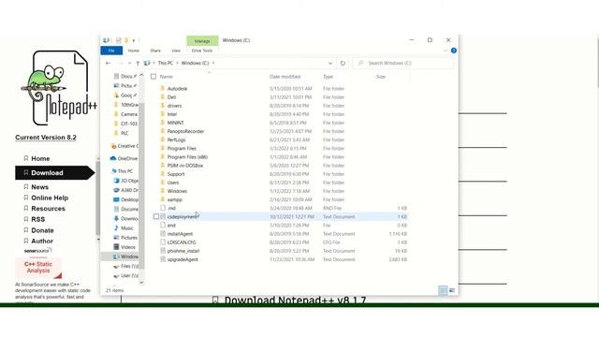Select the Program Files (x86) folder
Viewport: 599px width, 337px height.
pyautogui.click(x=187, y=157)
